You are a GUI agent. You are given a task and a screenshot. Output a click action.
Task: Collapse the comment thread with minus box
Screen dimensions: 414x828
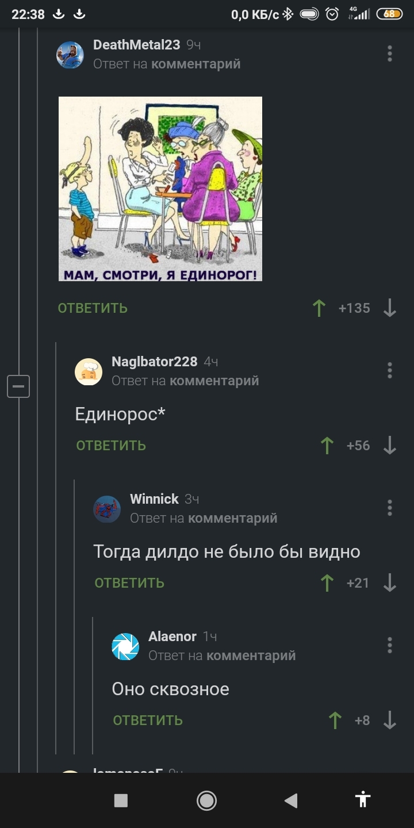(18, 386)
